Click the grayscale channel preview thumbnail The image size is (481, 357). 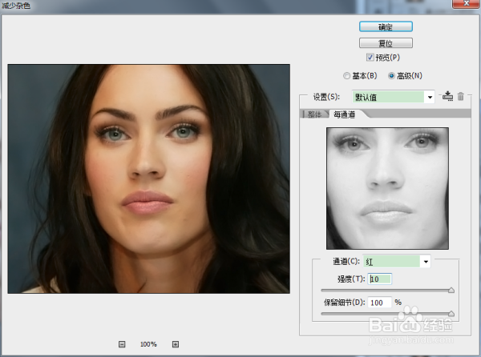(387, 188)
